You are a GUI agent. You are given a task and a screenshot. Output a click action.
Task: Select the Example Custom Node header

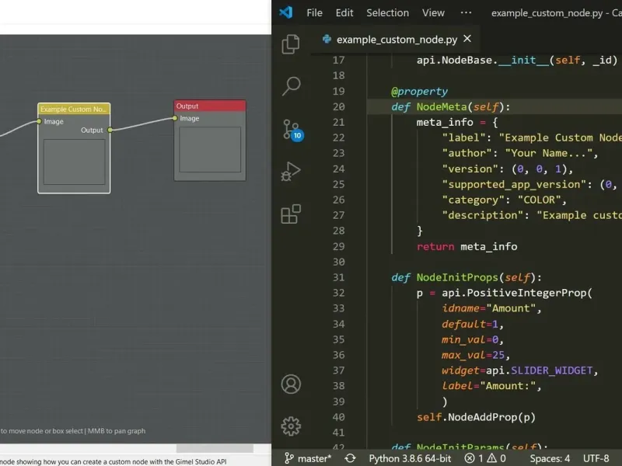(74, 110)
